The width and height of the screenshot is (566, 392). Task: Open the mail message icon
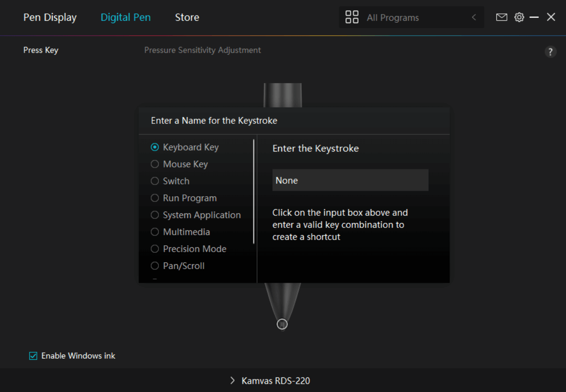point(501,17)
